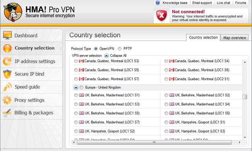This screenshot has height=151, width=252.
Task: Click the Collapse All arrow button
Action: tap(106, 56)
